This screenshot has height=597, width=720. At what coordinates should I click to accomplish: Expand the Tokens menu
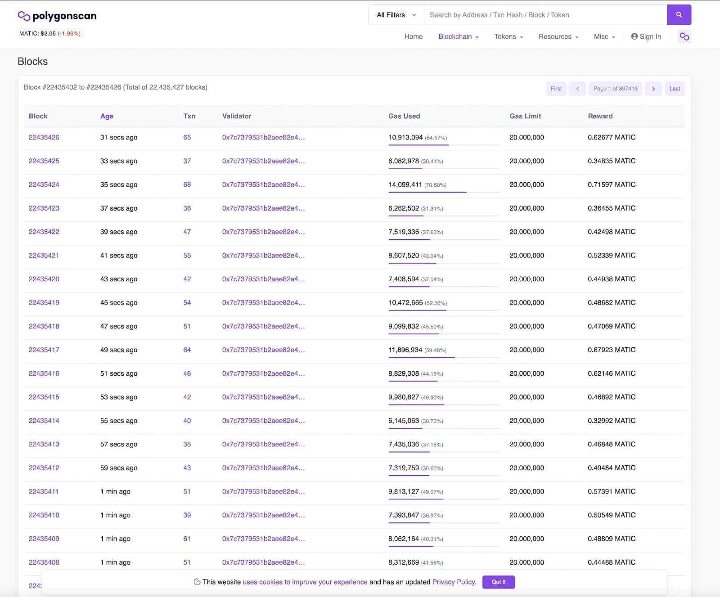(508, 36)
